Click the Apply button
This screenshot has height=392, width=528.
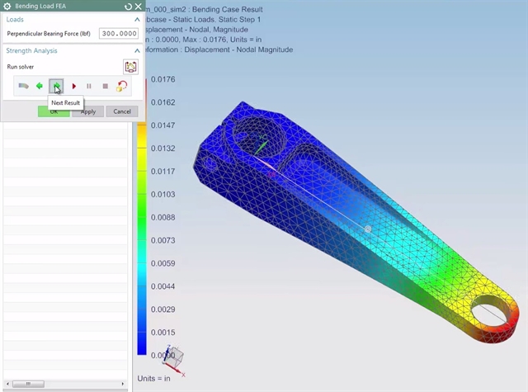click(x=88, y=111)
